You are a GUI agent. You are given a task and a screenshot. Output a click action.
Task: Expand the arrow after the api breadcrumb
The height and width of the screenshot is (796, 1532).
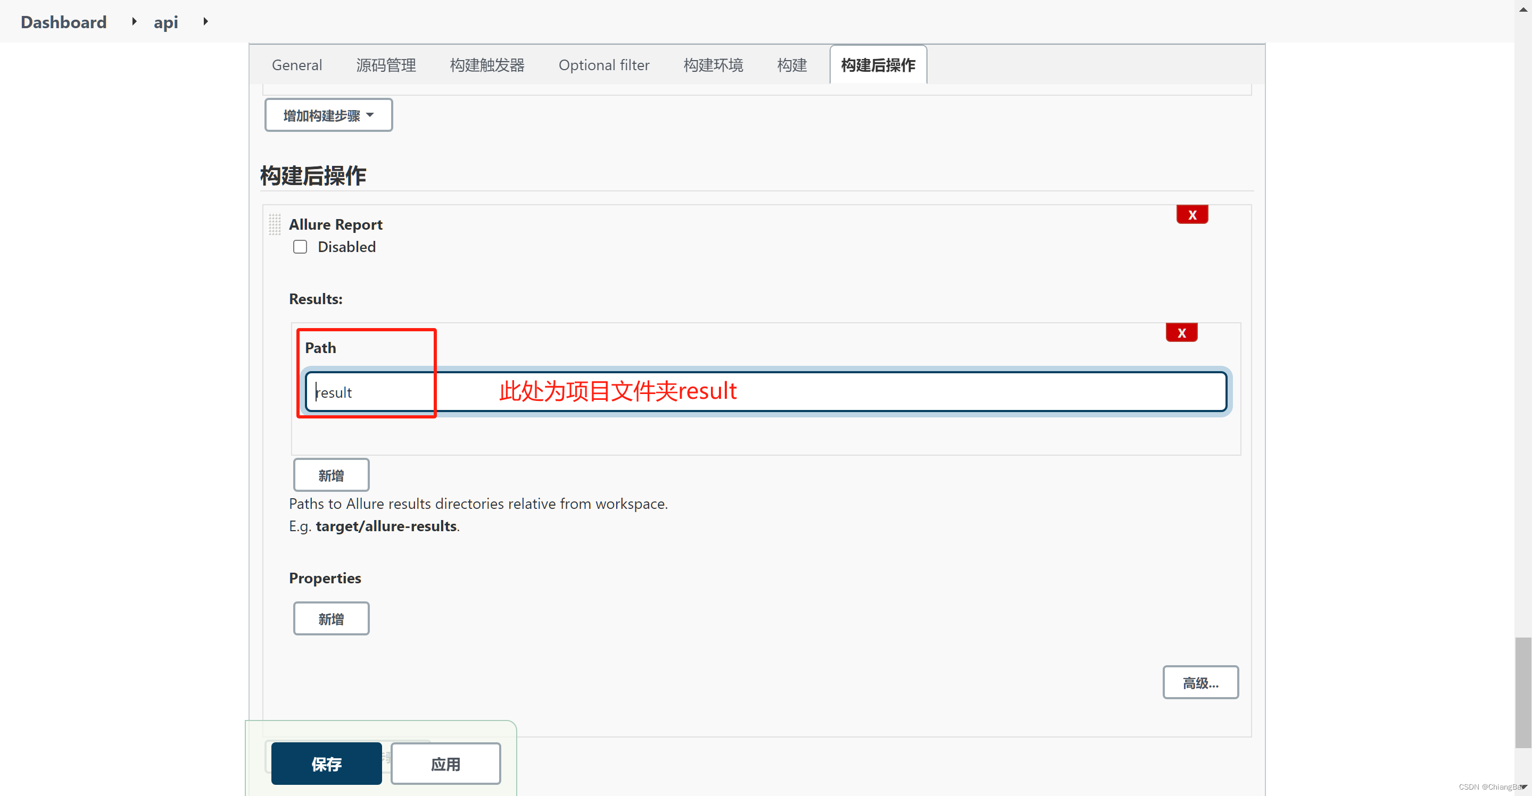click(x=206, y=21)
